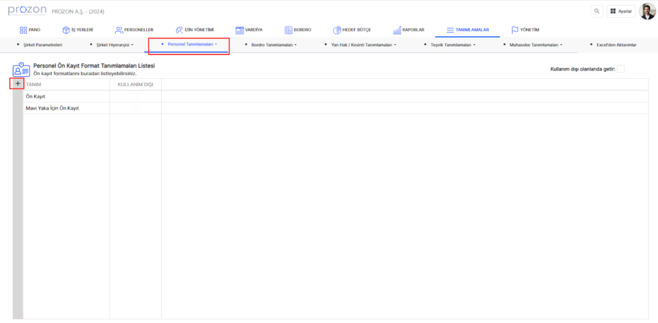Viewport: 658px width, 323px height.
Task: Open Excel'den Aktarımlar link
Action: coord(618,45)
